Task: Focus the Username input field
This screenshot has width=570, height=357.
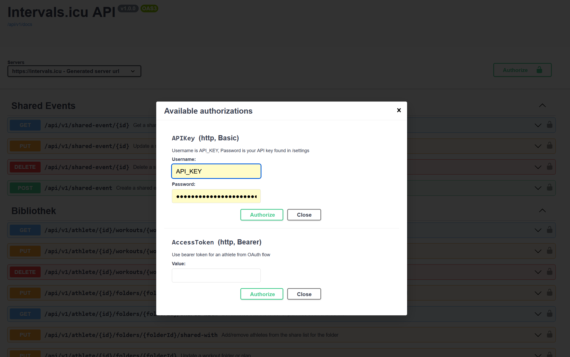Action: (x=216, y=171)
